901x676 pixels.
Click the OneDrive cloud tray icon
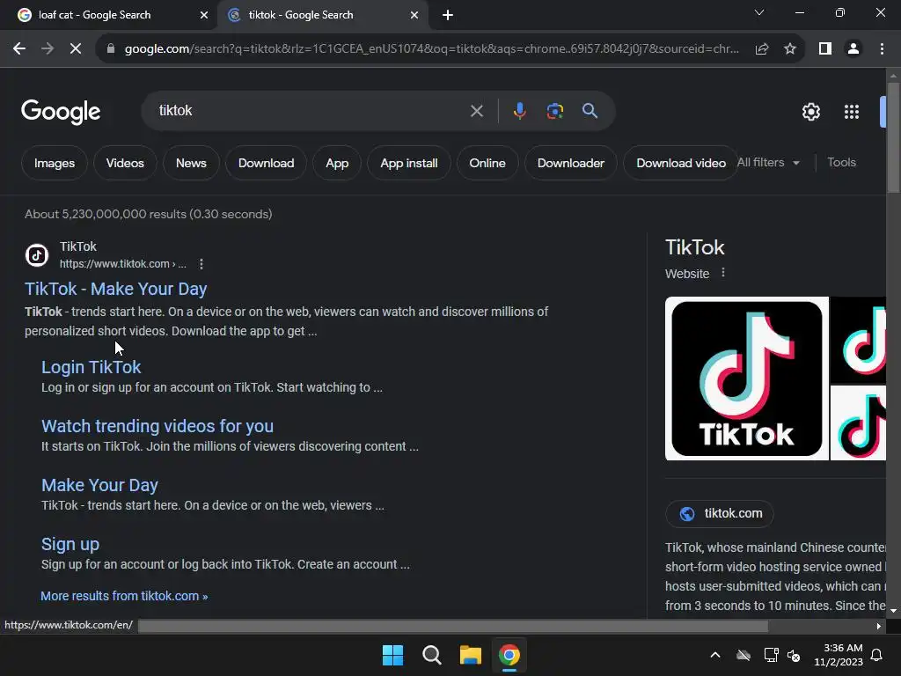pyautogui.click(x=744, y=655)
